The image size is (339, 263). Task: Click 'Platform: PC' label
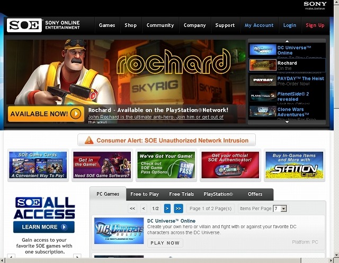pos(305,242)
